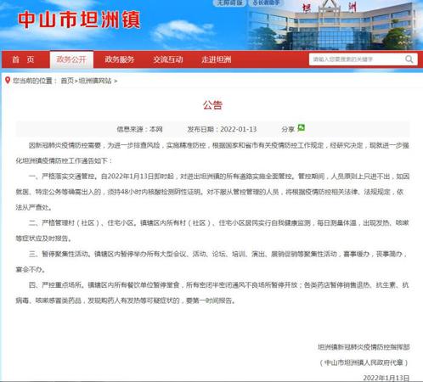The width and height of the screenshot is (423, 382).
Task: Open the 首页 navigation tab
Action: 23,59
